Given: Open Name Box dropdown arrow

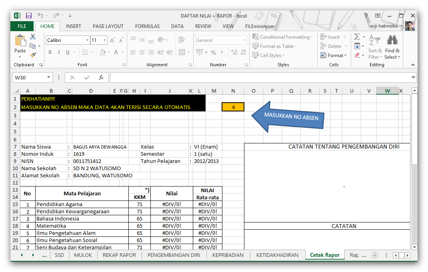Looking at the screenshot, I should (x=48, y=77).
